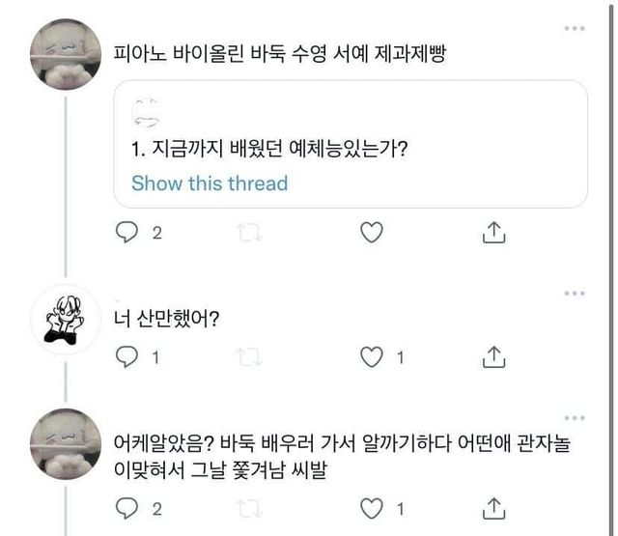
Task: Click the 'Show this thread' link
Action: 210,183
